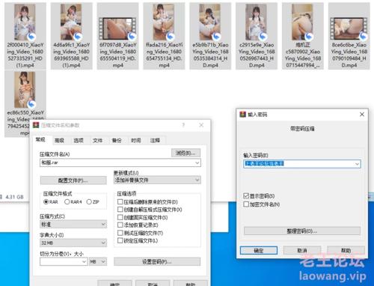Select the 8ce6c6be_XiaoYing video file icon
374x286 pixels.
pos(349,28)
